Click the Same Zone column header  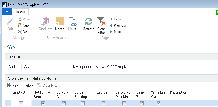[x=141, y=95]
